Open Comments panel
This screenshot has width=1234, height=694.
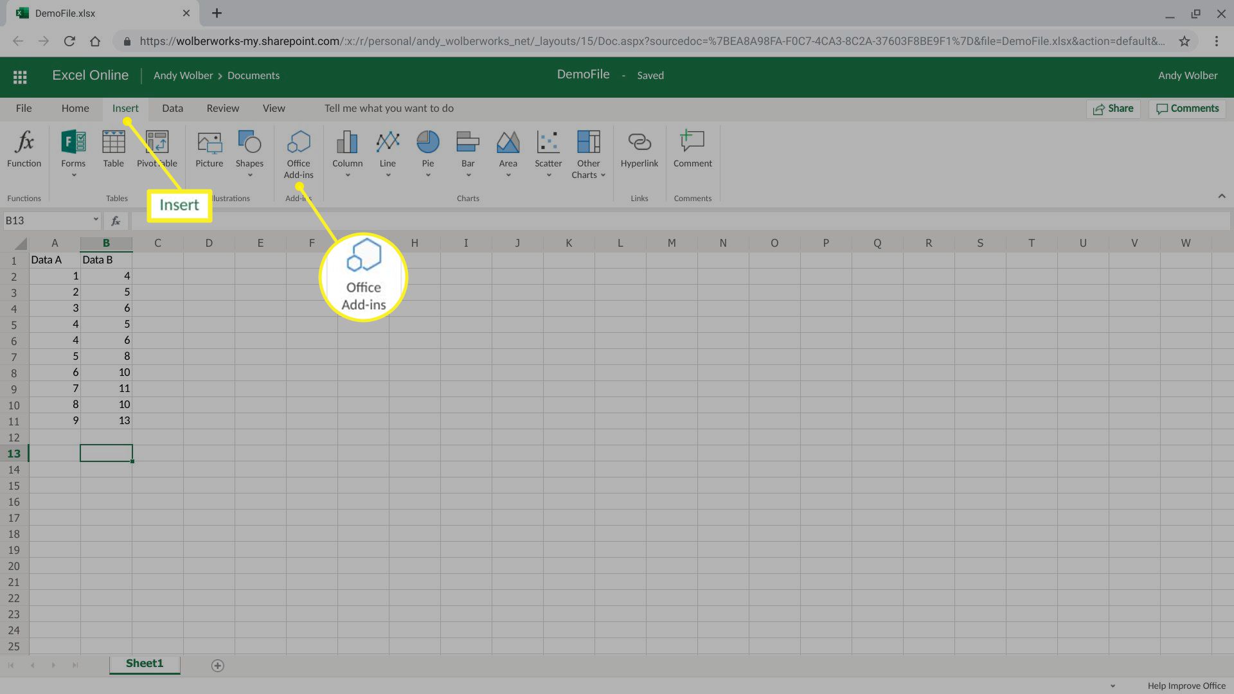[x=1186, y=109]
